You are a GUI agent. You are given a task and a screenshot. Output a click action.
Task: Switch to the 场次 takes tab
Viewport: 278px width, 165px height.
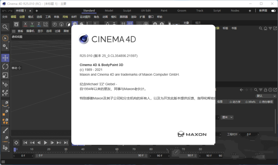(x=198, y=23)
